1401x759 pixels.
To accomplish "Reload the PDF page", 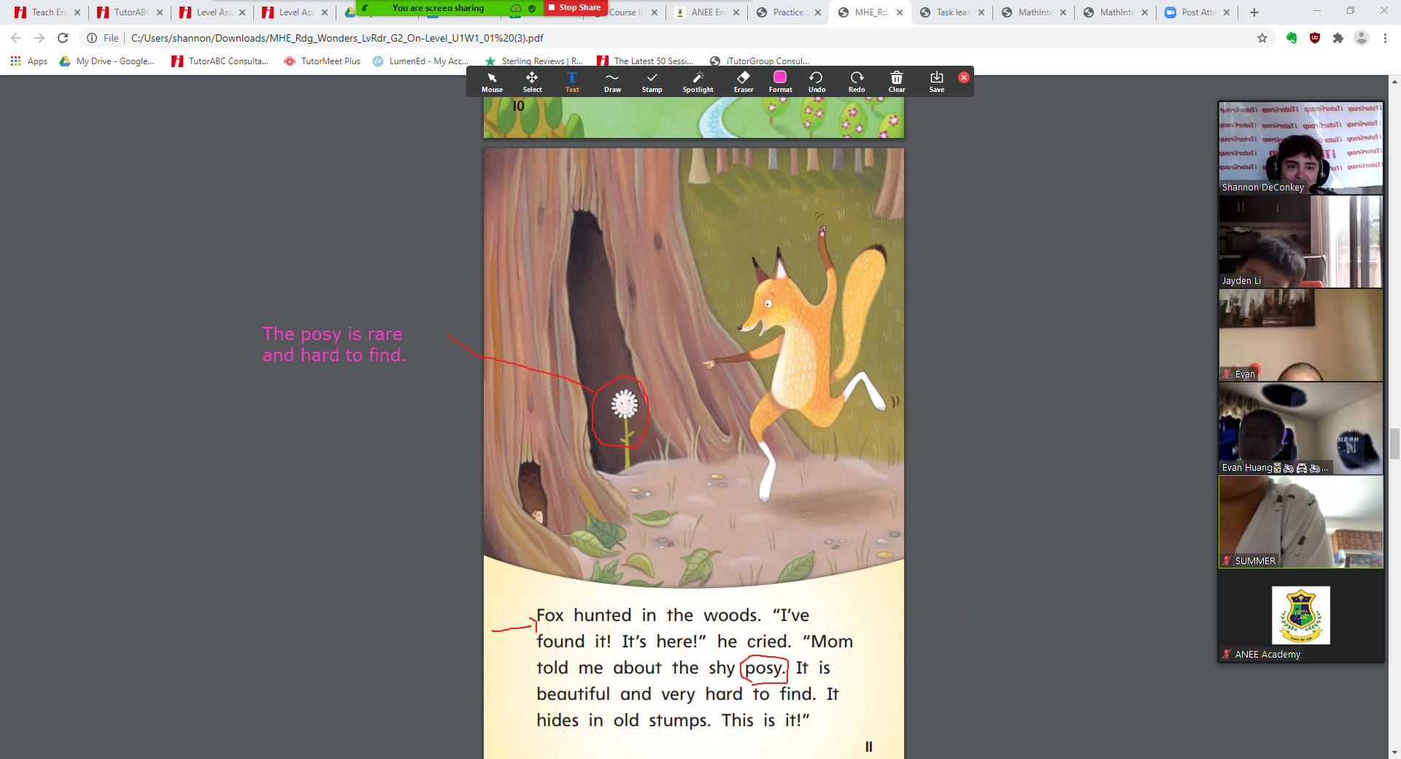I will pyautogui.click(x=63, y=38).
